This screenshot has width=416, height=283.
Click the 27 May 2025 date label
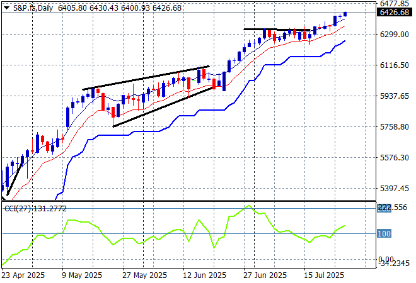(x=145, y=275)
